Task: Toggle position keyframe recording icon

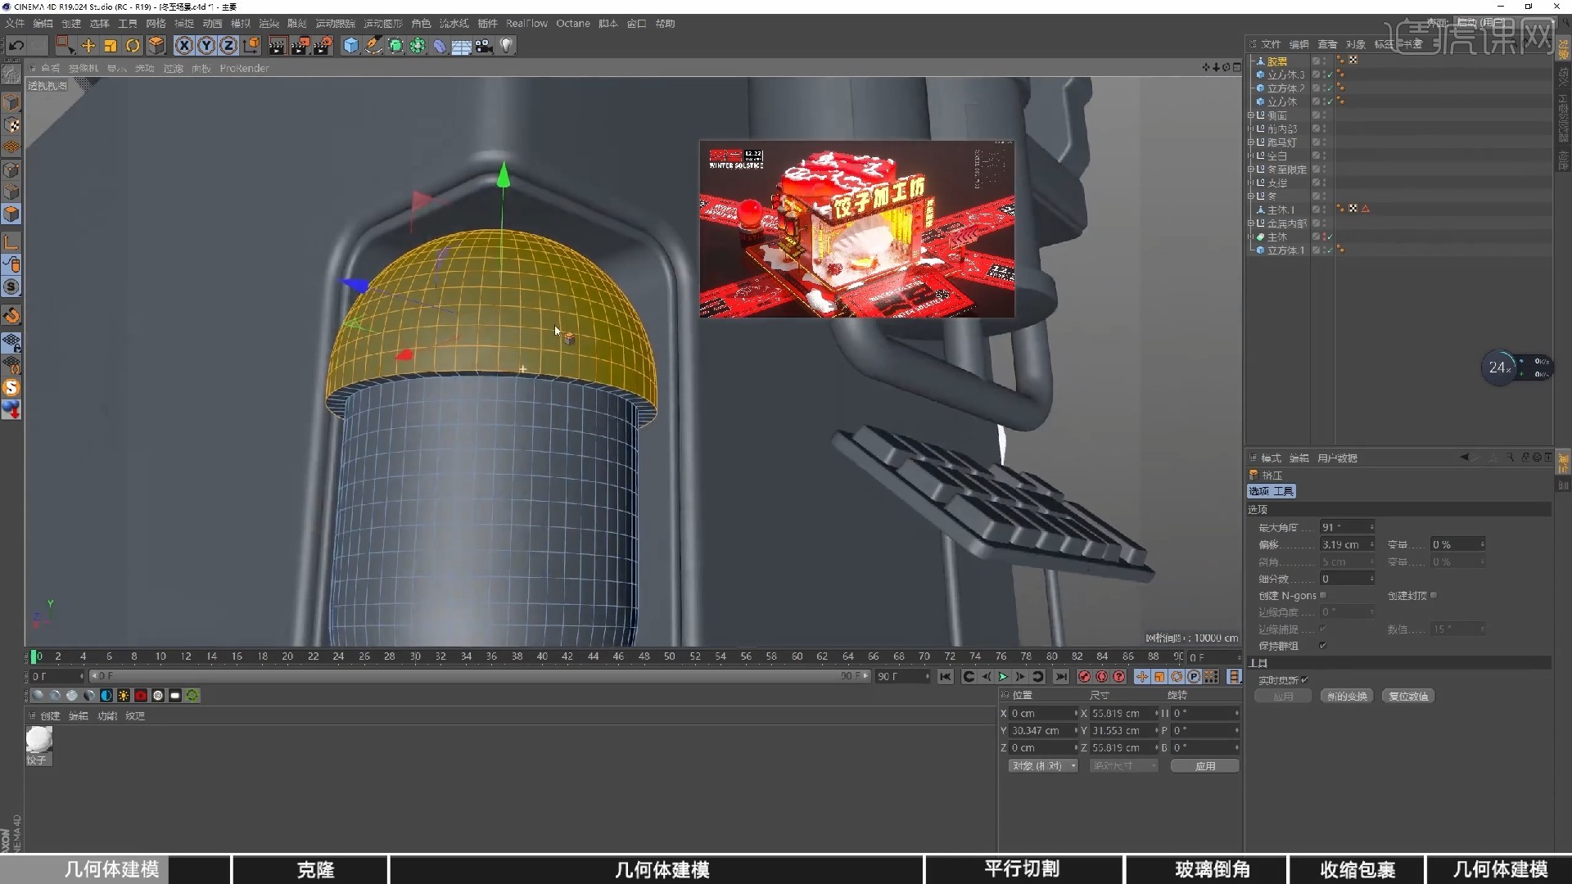Action: pyautogui.click(x=1141, y=677)
